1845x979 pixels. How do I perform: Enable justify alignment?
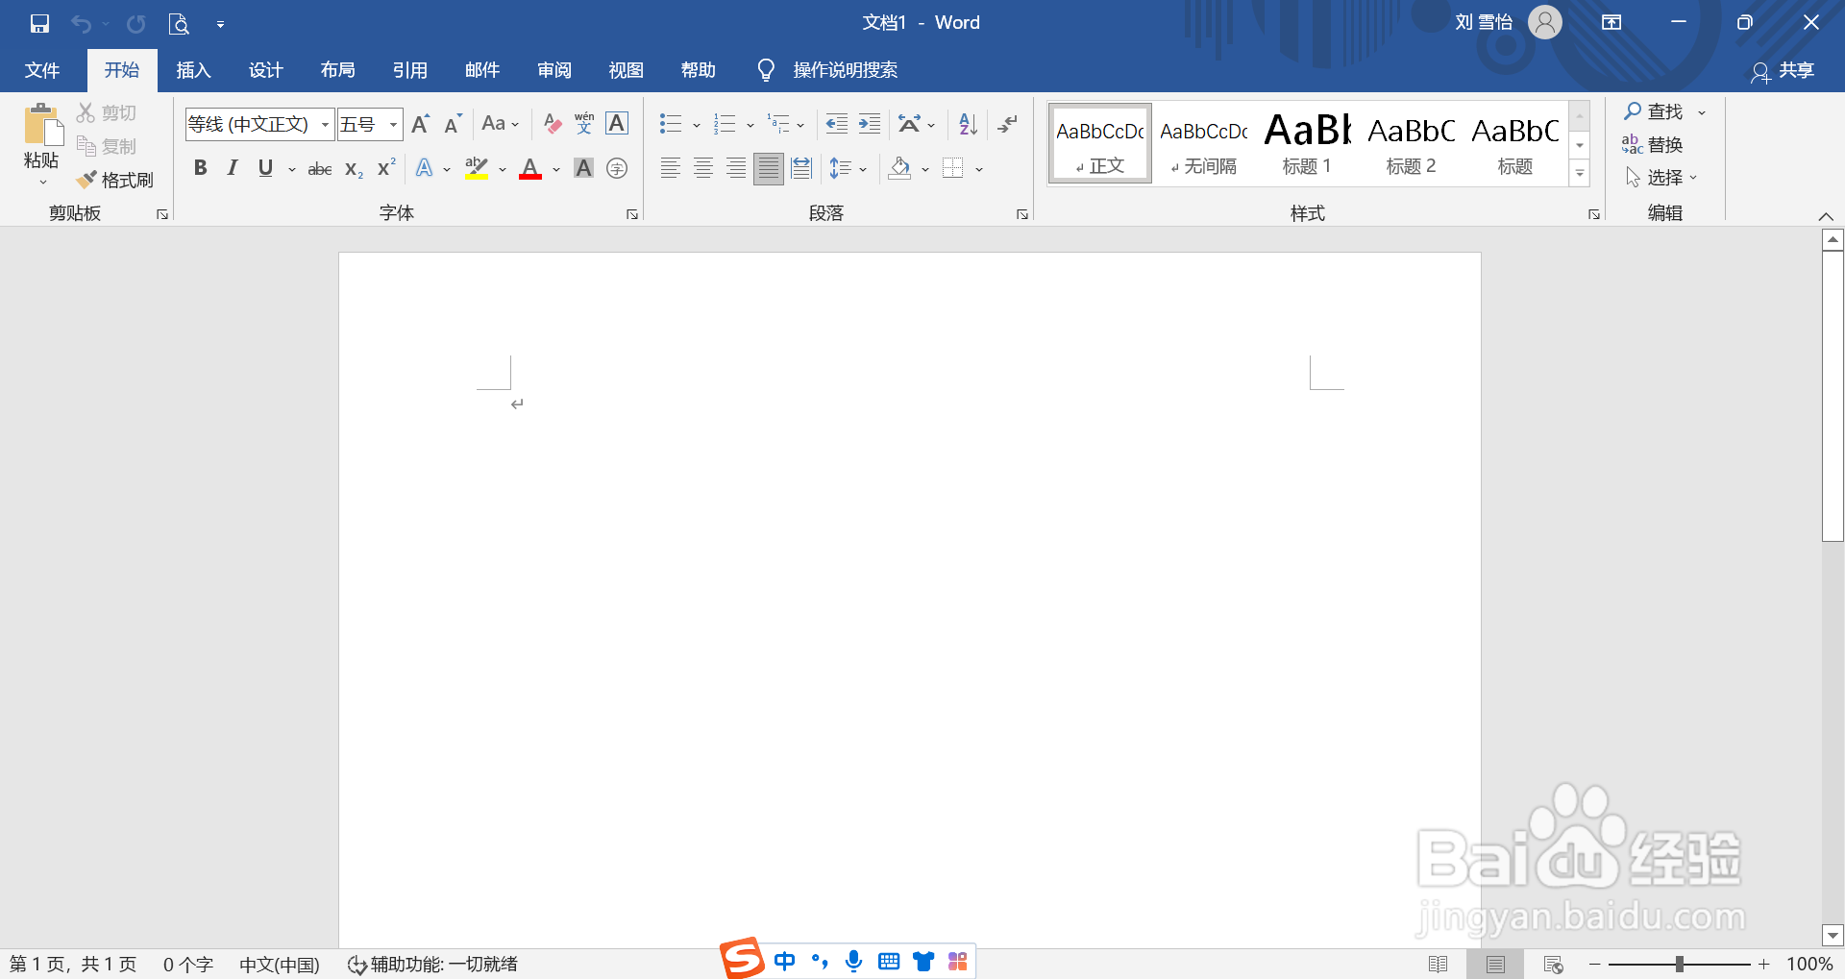coord(768,168)
